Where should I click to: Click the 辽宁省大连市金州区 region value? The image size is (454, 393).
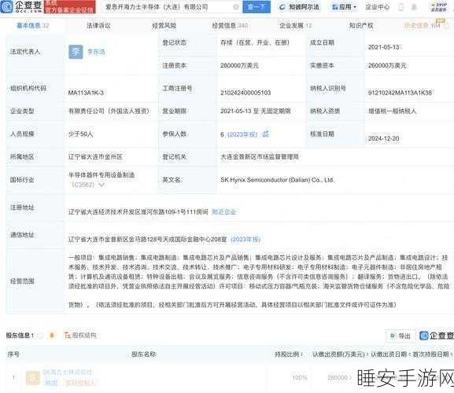coord(95,157)
